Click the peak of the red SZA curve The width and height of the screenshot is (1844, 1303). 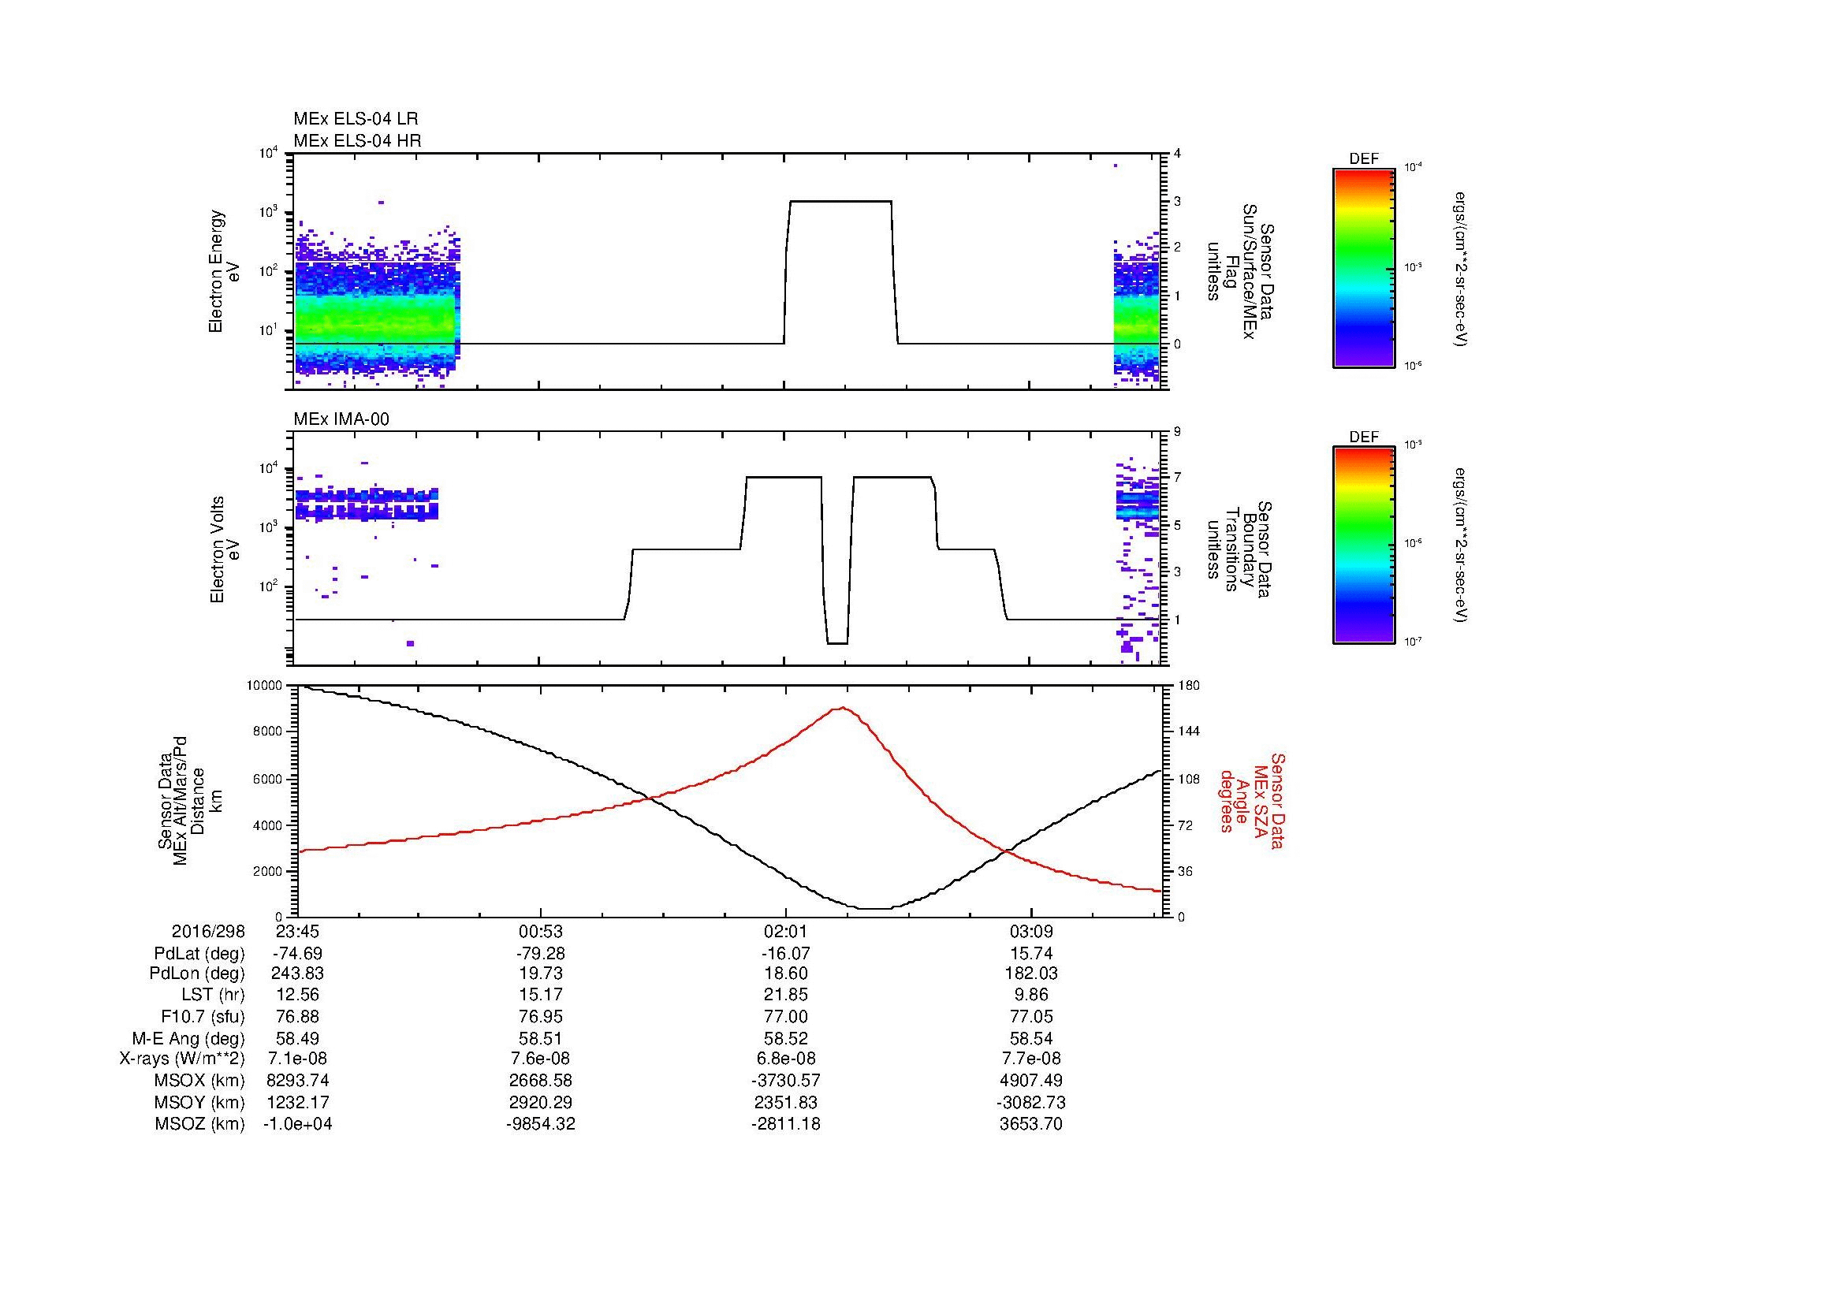[842, 707]
